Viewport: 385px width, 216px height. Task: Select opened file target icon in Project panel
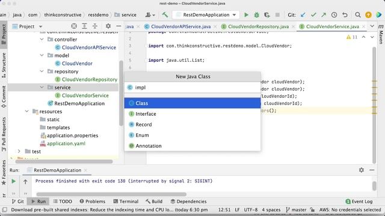coord(74,26)
